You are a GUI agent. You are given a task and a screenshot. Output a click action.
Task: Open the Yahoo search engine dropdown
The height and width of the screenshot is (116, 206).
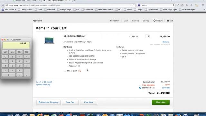coord(139,5)
